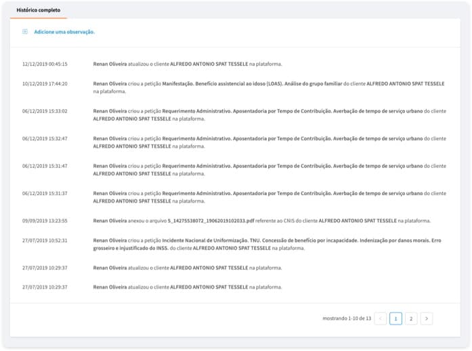
Task: Go to the previous page arrow
Action: 381,318
